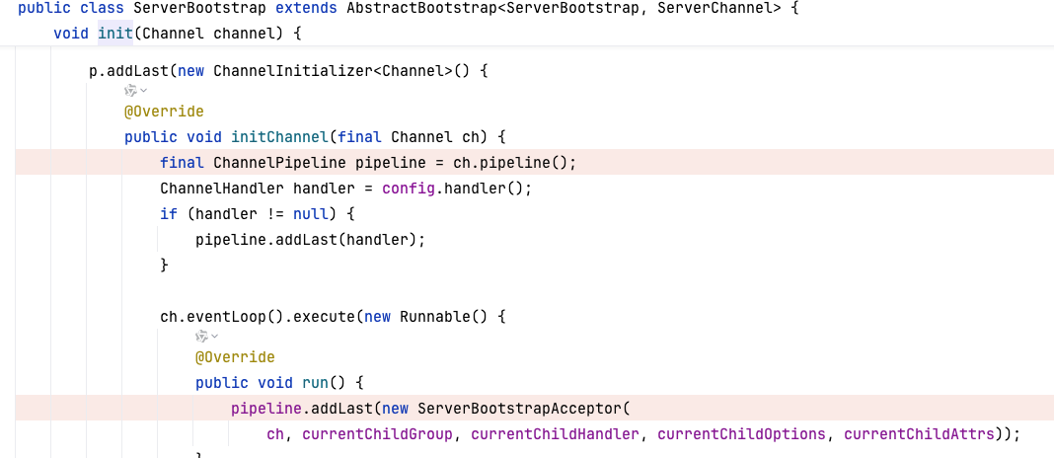Select the AbstractBootstrap class name
1054x458 pixels.
[422, 9]
